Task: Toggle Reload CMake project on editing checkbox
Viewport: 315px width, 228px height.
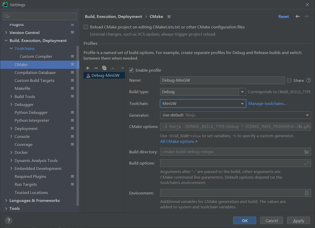Action: [x=86, y=27]
